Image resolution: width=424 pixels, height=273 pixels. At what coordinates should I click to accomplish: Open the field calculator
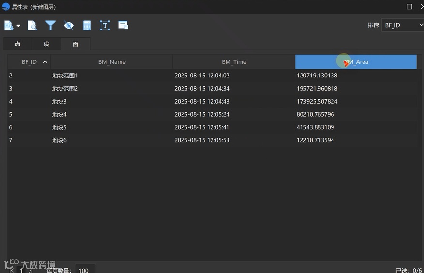coord(87,26)
